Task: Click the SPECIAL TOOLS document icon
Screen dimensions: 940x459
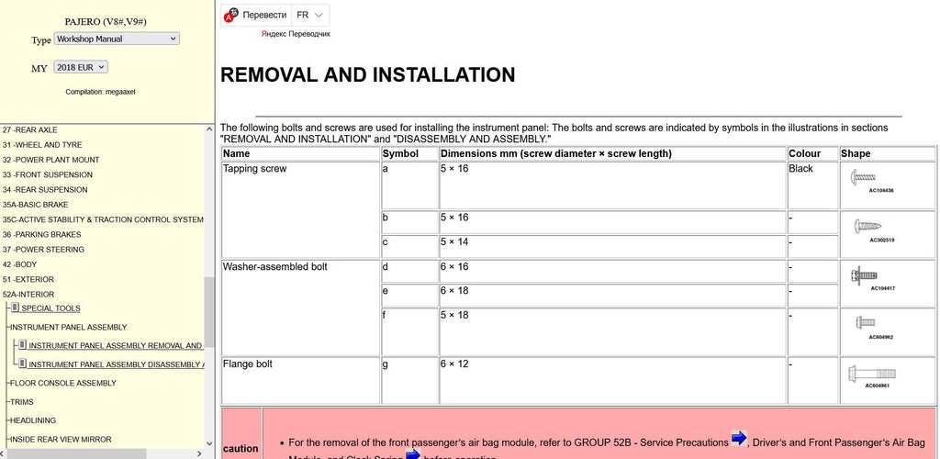Action: click(x=15, y=308)
